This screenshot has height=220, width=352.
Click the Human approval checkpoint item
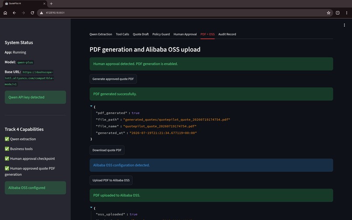tap(30, 159)
